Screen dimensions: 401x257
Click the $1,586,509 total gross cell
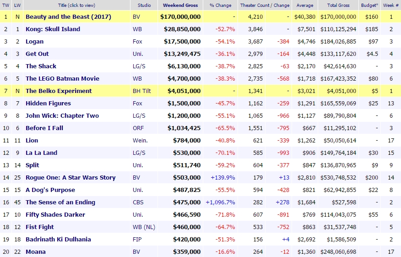click(x=341, y=239)
